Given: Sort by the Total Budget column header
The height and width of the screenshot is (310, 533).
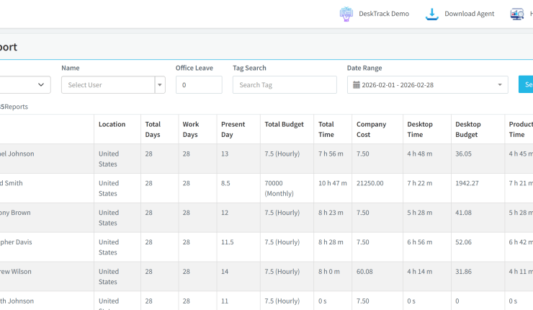Looking at the screenshot, I should pos(285,124).
